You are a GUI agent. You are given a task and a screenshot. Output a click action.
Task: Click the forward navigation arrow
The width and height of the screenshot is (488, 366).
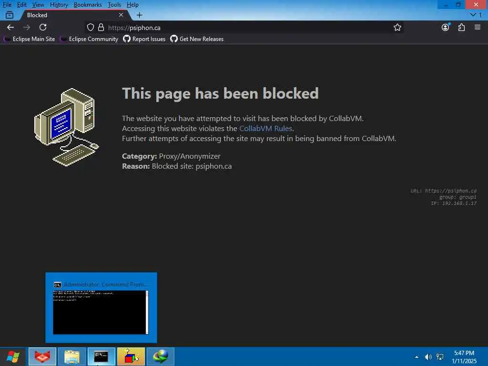click(27, 27)
